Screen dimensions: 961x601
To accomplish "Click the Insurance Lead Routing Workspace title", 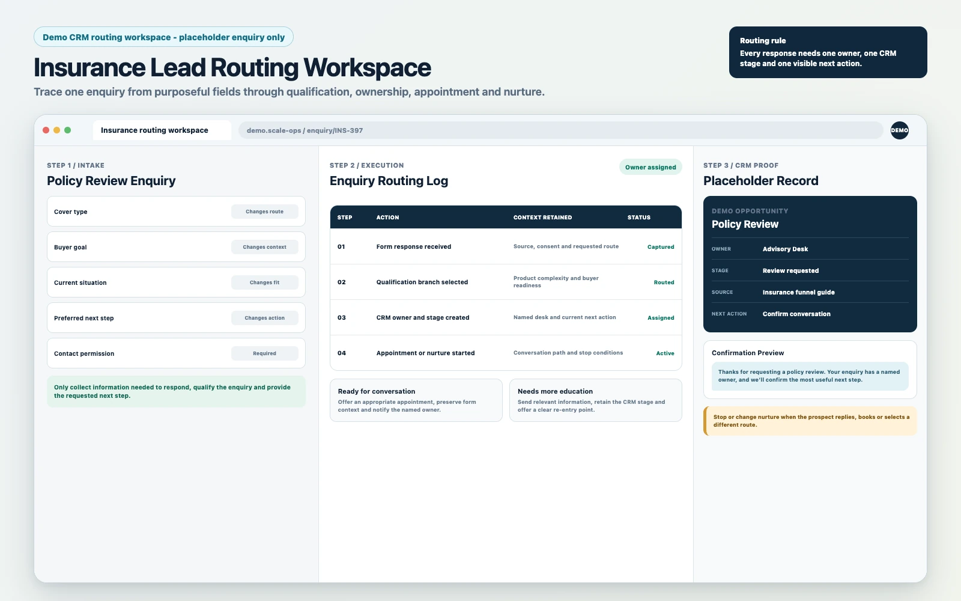I will (232, 68).
